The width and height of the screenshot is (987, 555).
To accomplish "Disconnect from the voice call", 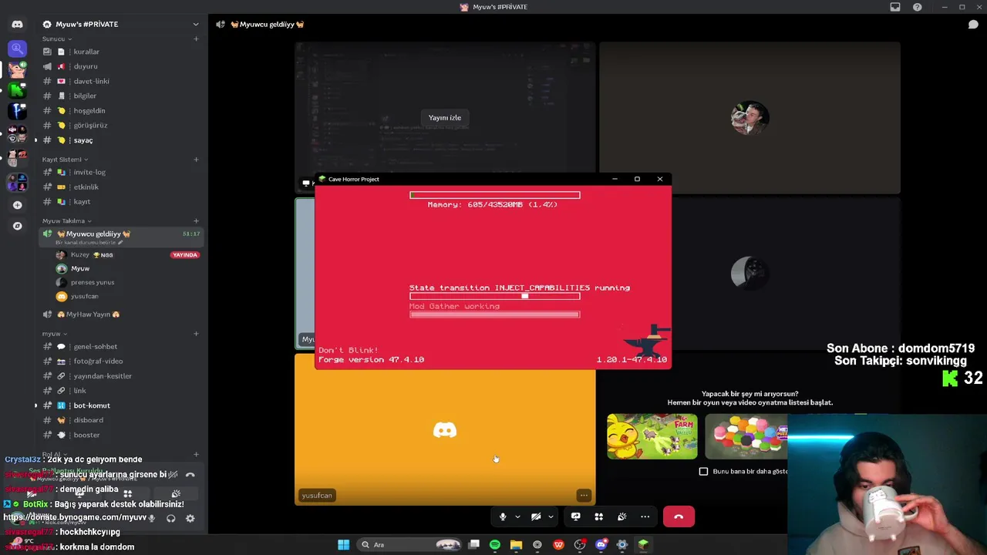I will [679, 516].
